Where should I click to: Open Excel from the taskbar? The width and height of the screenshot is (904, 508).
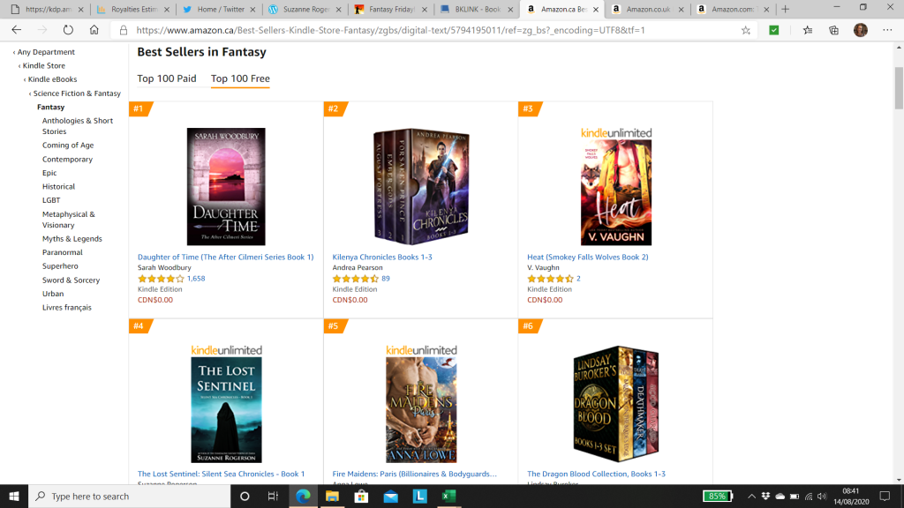(448, 496)
